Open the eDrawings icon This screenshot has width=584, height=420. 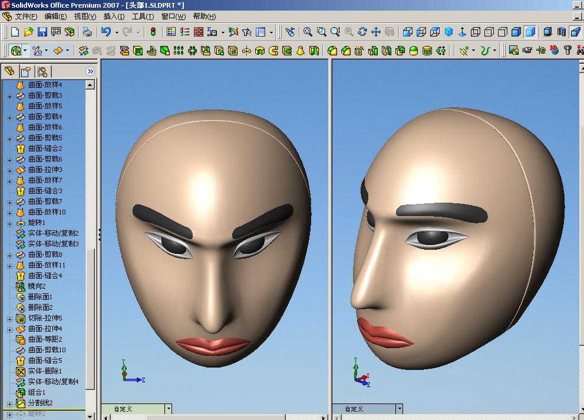coord(541,51)
